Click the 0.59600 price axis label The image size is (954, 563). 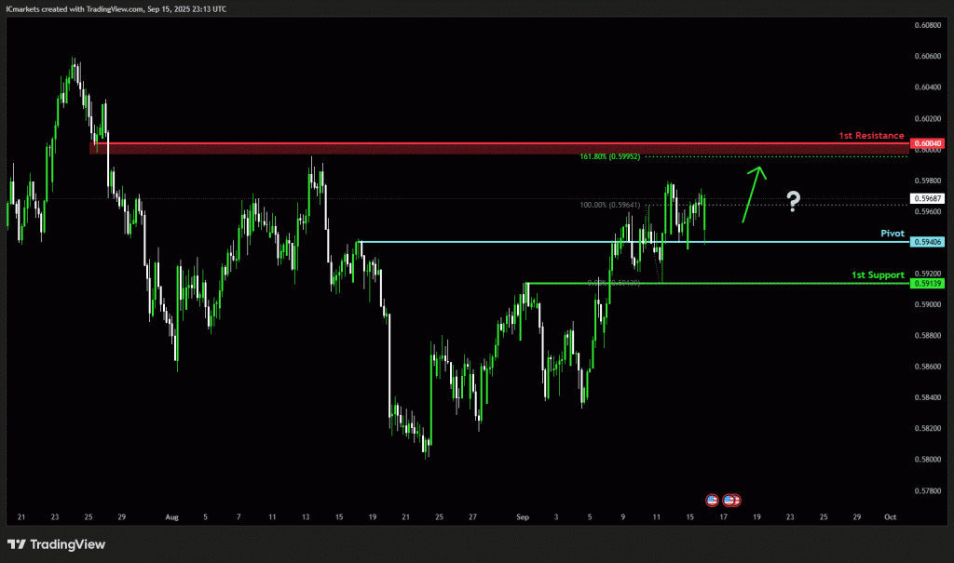tap(927, 211)
